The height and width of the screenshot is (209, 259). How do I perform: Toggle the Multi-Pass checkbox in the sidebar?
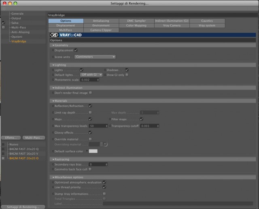click(x=4, y=27)
